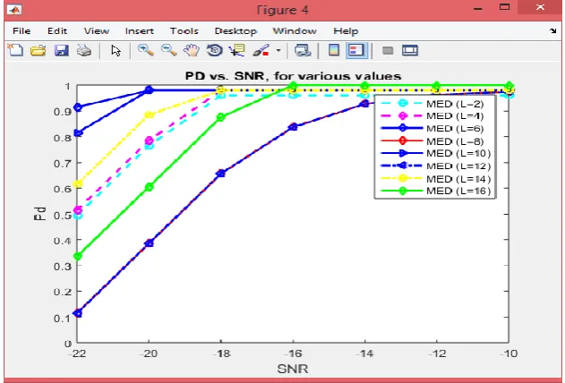The image size is (565, 383).
Task: Save the figure using the floppy disk icon
Action: (61, 50)
